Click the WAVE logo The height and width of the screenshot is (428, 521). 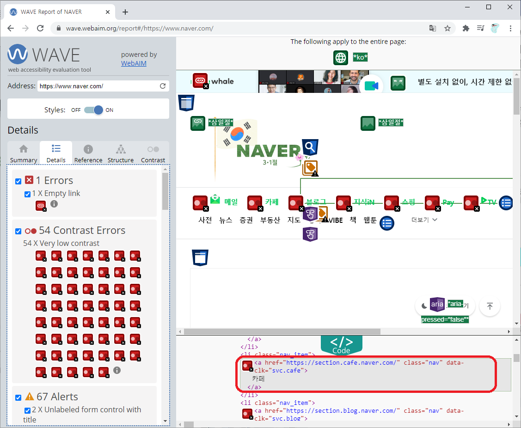coord(43,54)
